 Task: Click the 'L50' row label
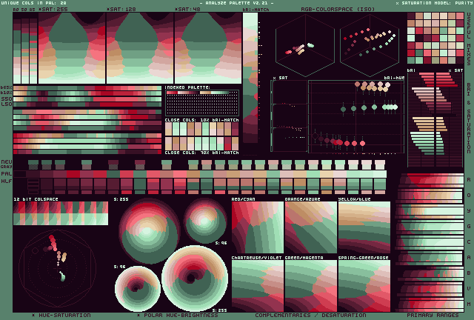[7, 104]
